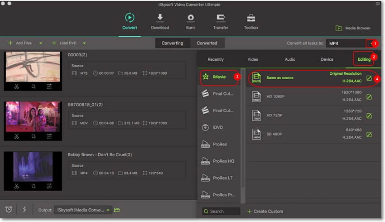Click the schedule alarm clock icon
The height and width of the screenshot is (222, 385).
9,209
